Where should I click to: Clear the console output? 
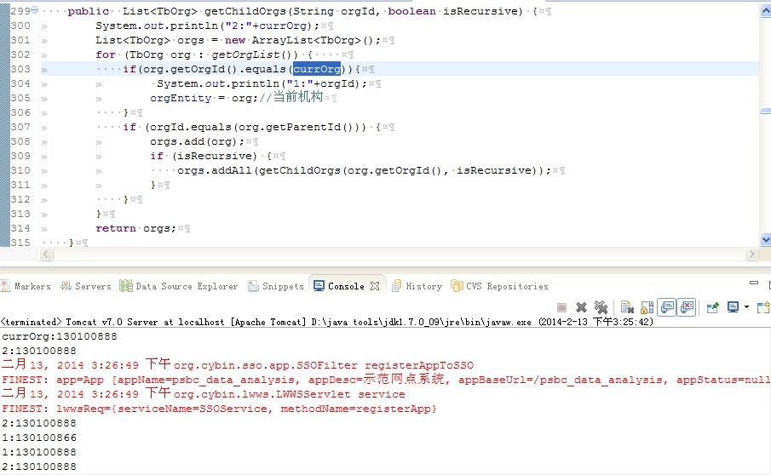click(x=627, y=307)
